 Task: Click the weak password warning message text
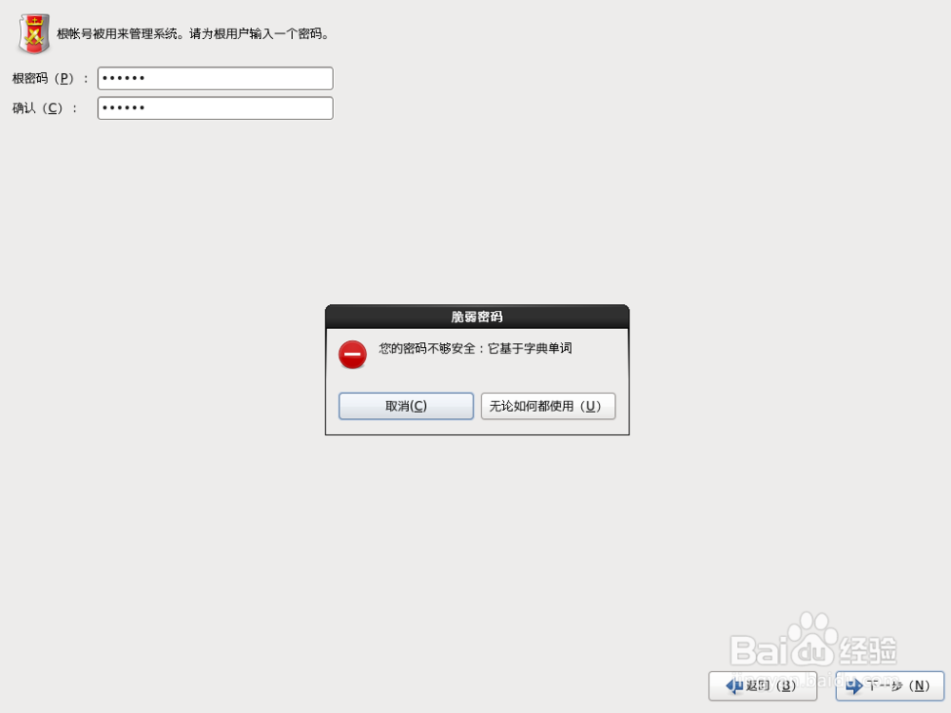point(475,349)
